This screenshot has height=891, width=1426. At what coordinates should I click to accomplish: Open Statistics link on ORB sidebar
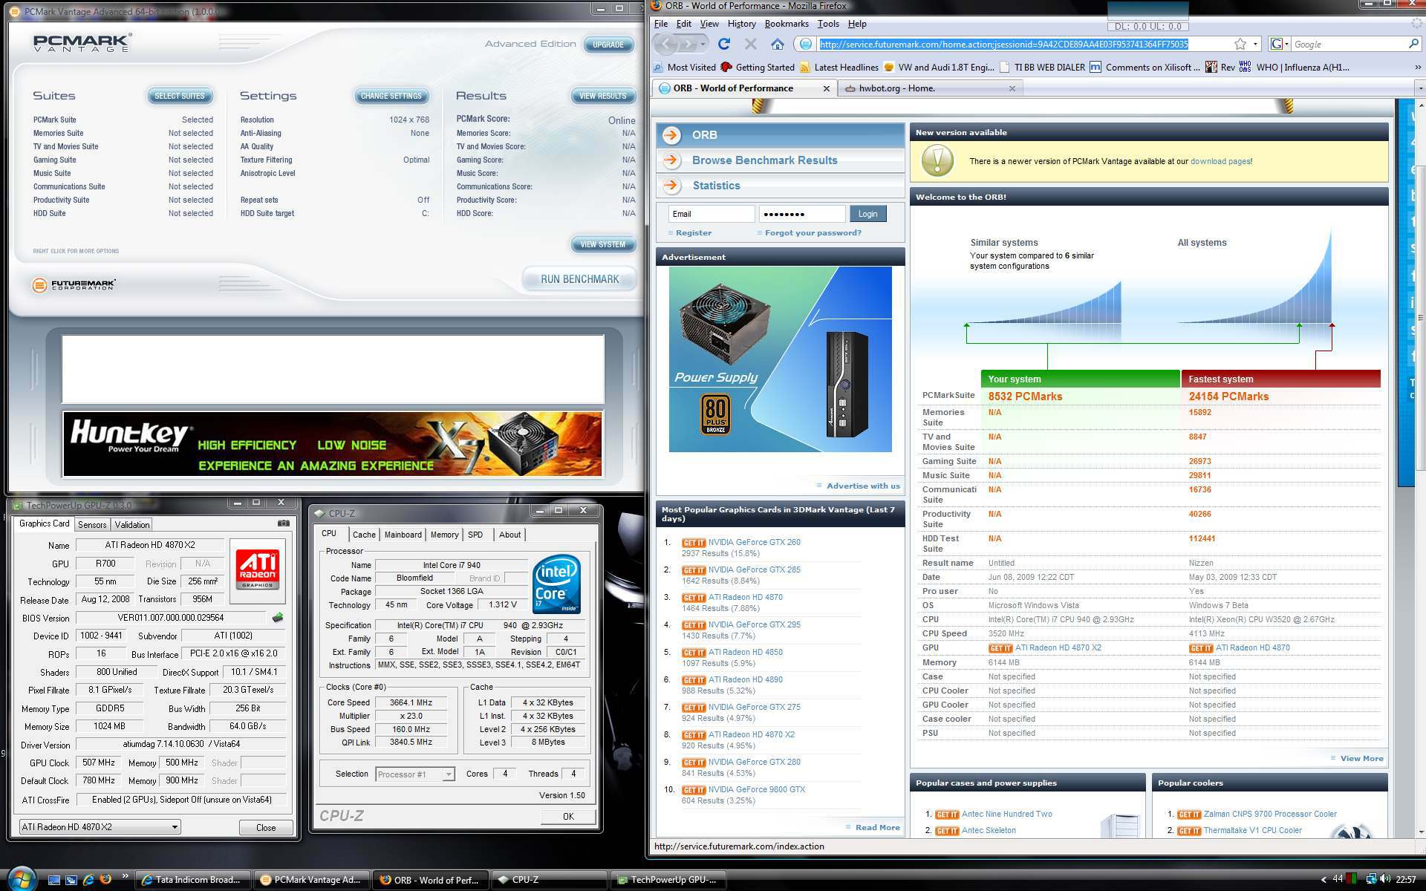click(716, 186)
